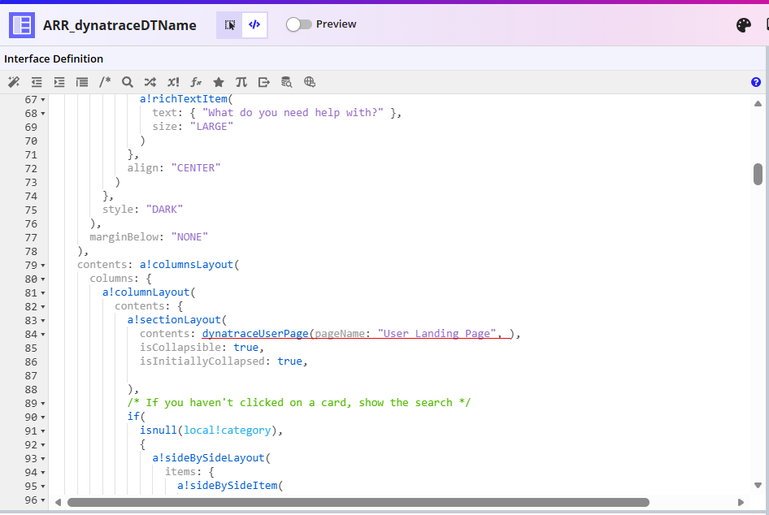Click the vertical scrollbar thumb
Image resolution: width=769 pixels, height=515 pixels.
point(758,174)
